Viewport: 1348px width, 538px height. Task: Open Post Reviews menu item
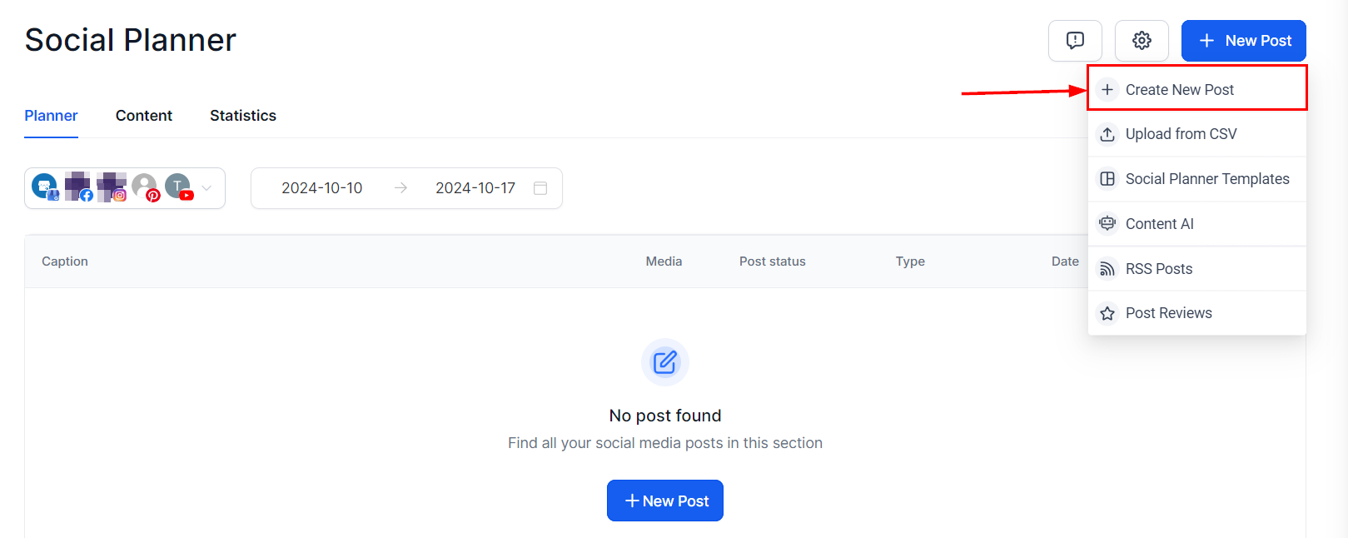pos(1168,313)
